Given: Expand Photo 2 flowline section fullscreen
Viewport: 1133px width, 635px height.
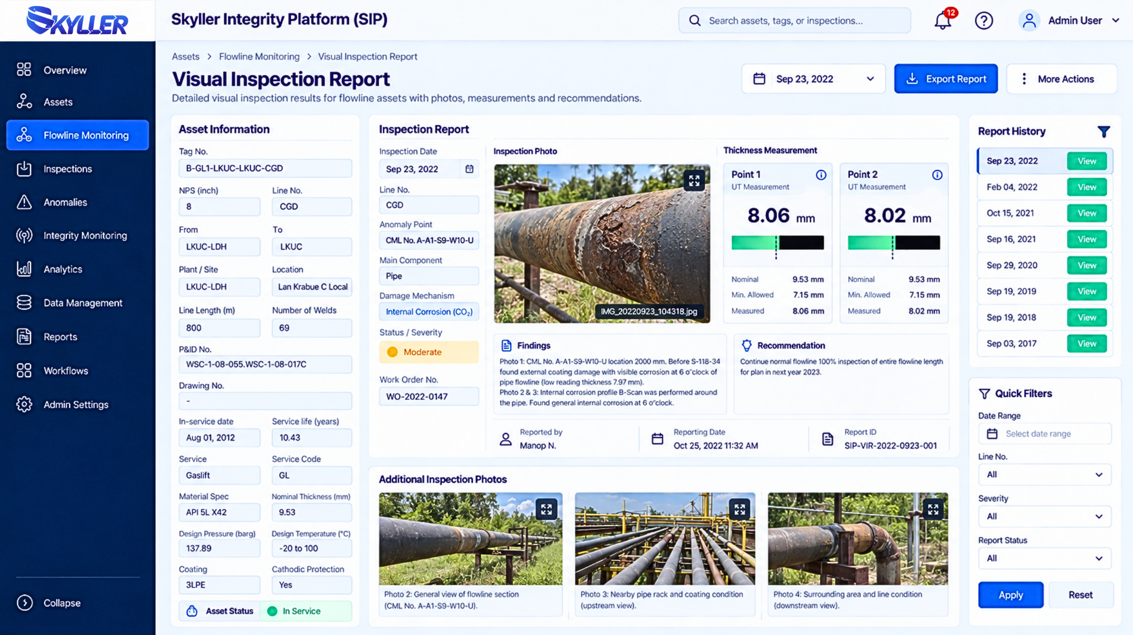Looking at the screenshot, I should pos(546,509).
